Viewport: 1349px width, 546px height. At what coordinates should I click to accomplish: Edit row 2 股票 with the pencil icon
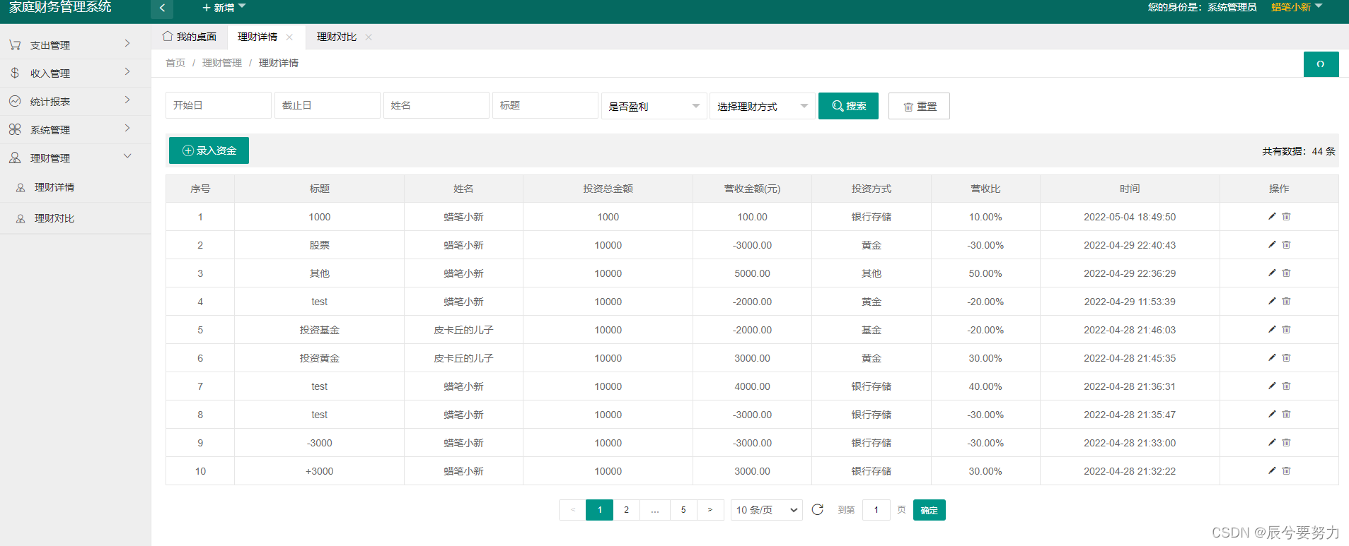1272,244
